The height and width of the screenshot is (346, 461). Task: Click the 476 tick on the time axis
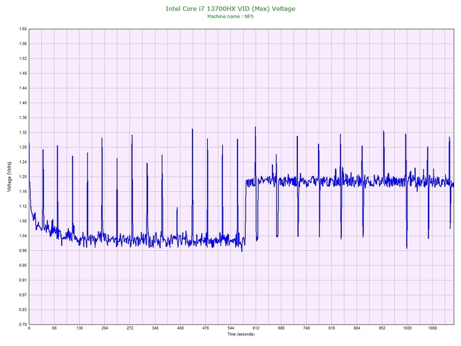tap(206, 328)
